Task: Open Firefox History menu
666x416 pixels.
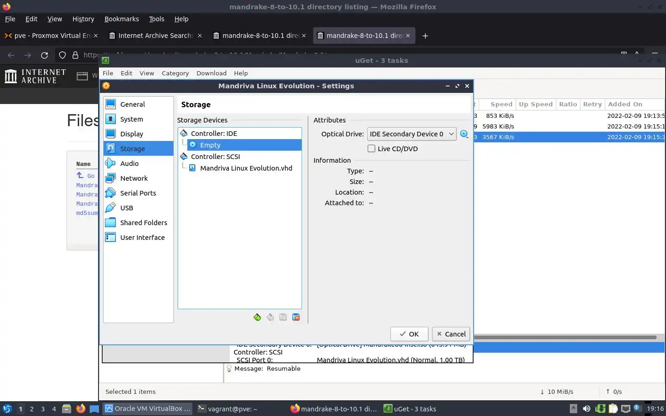Action: tap(83, 19)
